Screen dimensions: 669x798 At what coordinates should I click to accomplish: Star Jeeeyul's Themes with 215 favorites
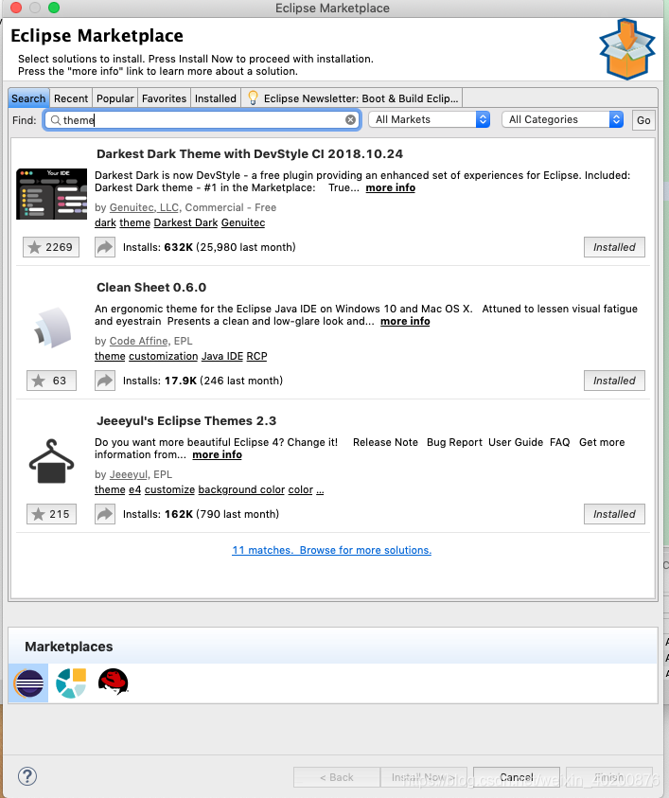[51, 514]
